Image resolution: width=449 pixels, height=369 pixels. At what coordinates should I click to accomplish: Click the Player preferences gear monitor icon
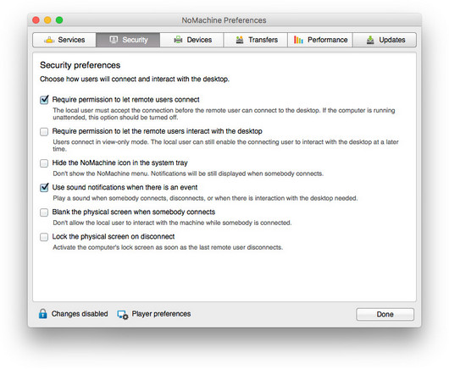(x=123, y=315)
